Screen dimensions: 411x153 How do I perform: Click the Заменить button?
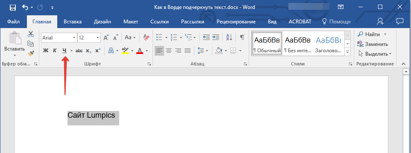[373, 44]
